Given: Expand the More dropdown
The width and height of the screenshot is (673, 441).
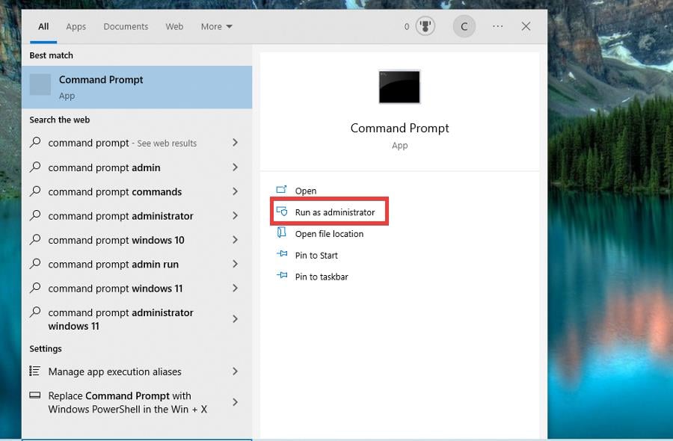Looking at the screenshot, I should click(216, 27).
